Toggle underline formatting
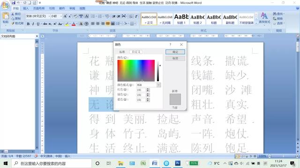This screenshot has width=300, height=168. pyautogui.click(x=38, y=24)
